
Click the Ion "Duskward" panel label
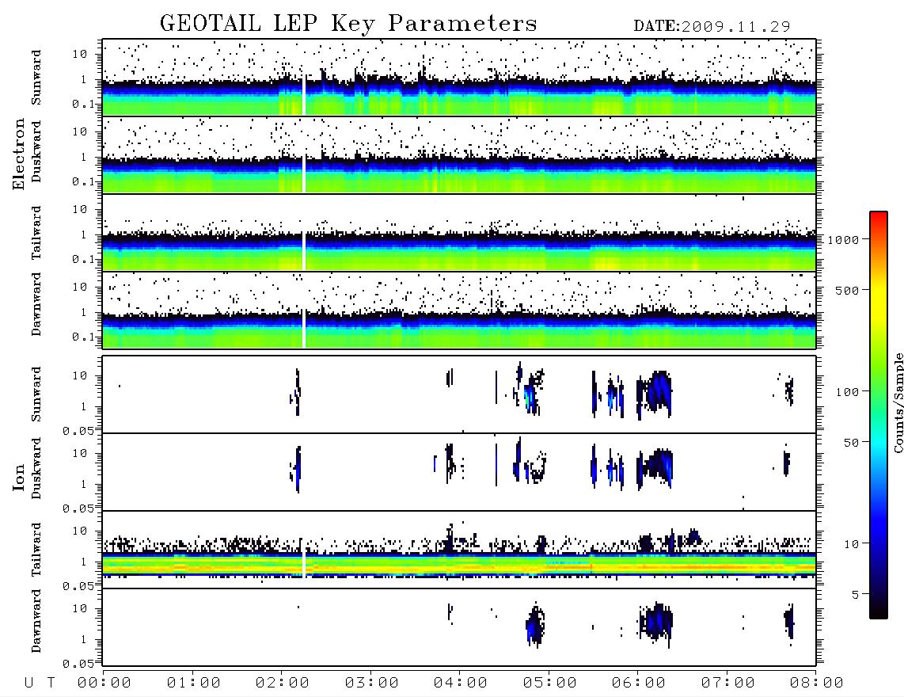coord(36,468)
